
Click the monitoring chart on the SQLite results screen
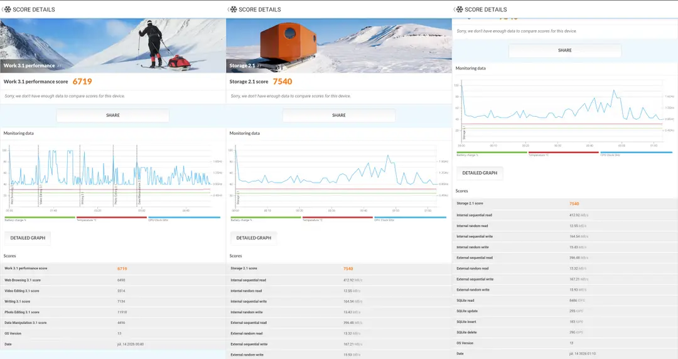[565, 114]
